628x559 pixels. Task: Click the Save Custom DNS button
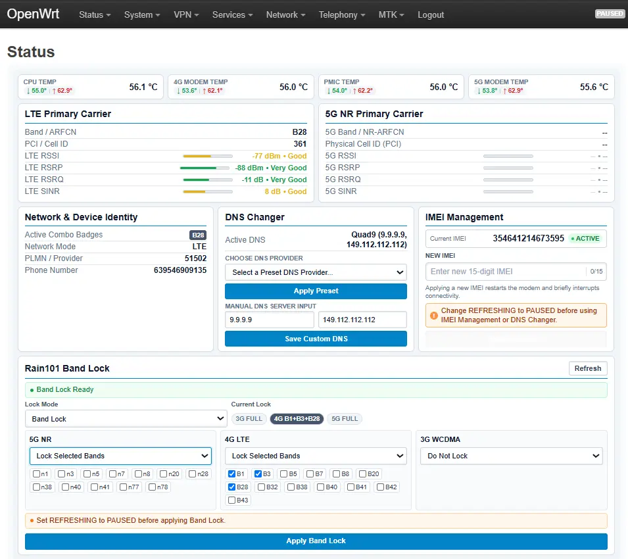coord(316,339)
